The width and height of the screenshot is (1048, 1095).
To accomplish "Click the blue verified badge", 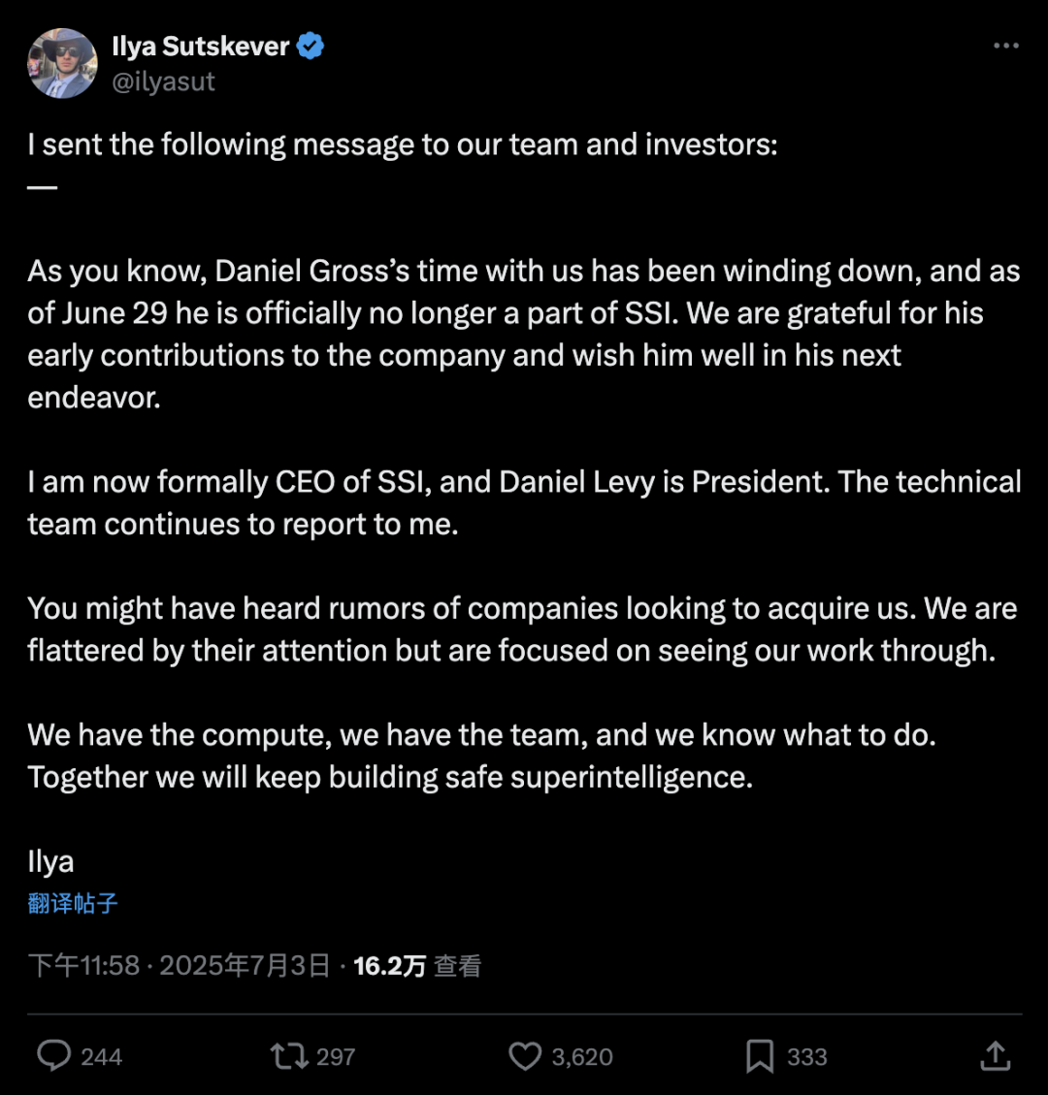I will 310,47.
